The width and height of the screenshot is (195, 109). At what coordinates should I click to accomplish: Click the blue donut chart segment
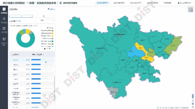click(x=24, y=31)
